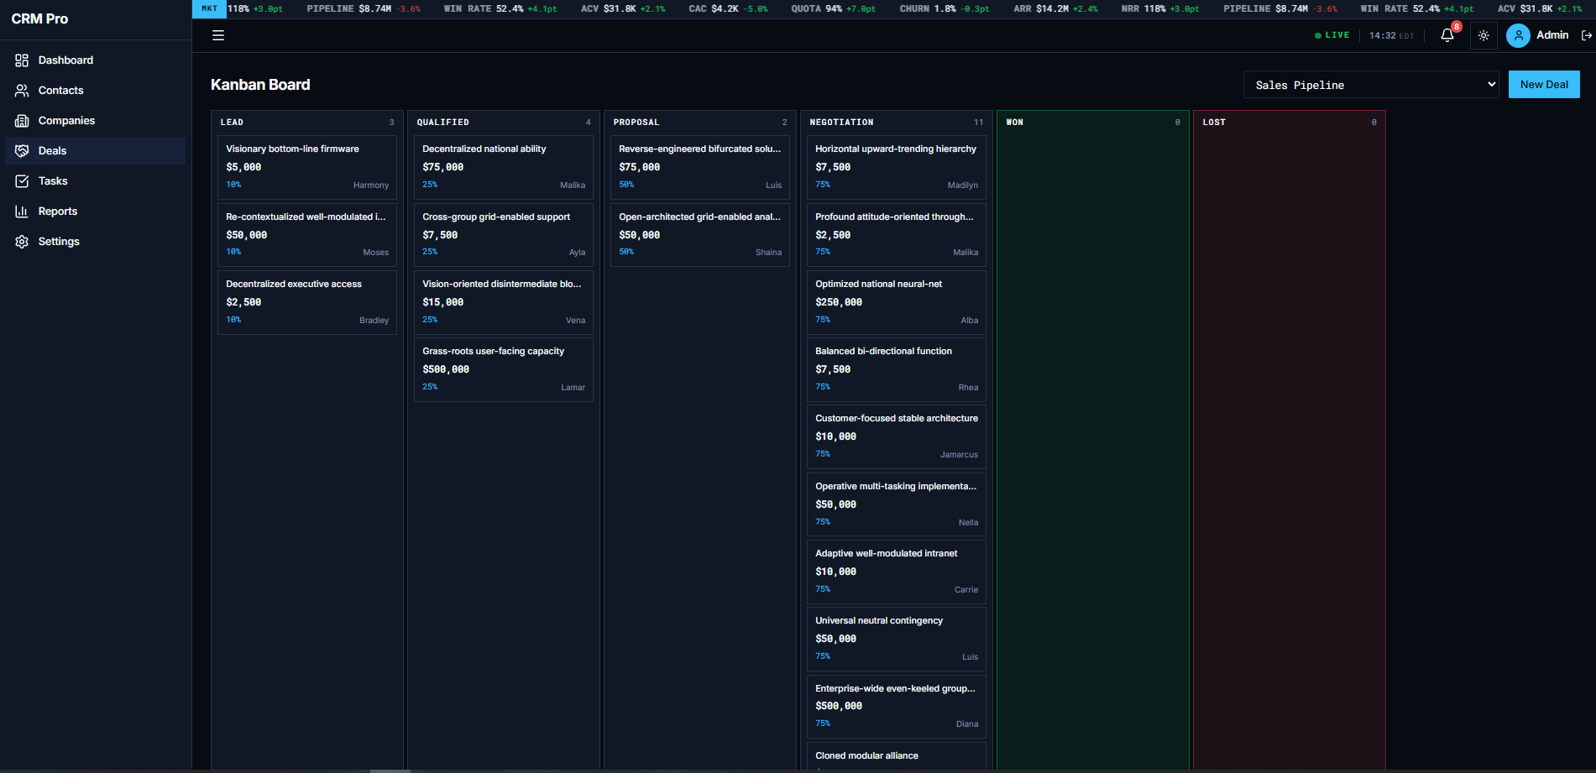The width and height of the screenshot is (1596, 773).
Task: Click the MKT ticker label
Action: pos(209,8)
